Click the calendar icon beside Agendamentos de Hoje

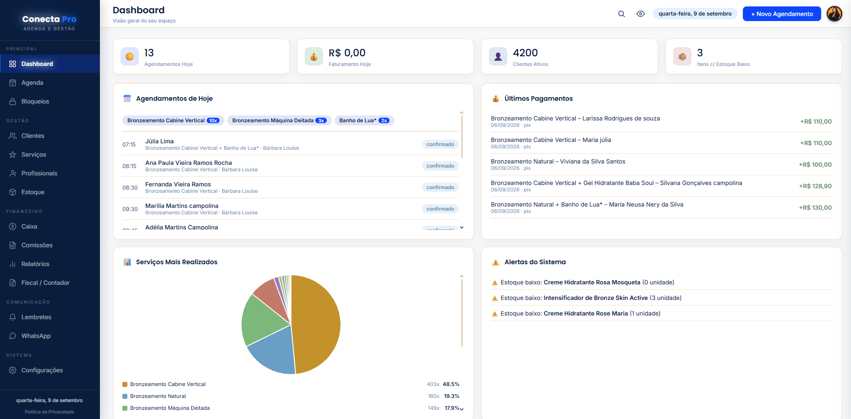pyautogui.click(x=127, y=98)
